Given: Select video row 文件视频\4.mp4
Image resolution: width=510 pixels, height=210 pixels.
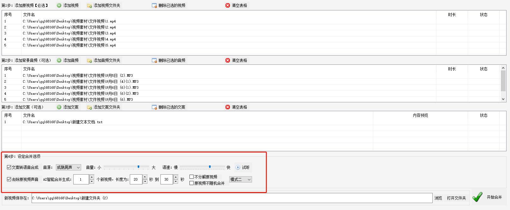Looking at the screenshot, I should point(254,39).
